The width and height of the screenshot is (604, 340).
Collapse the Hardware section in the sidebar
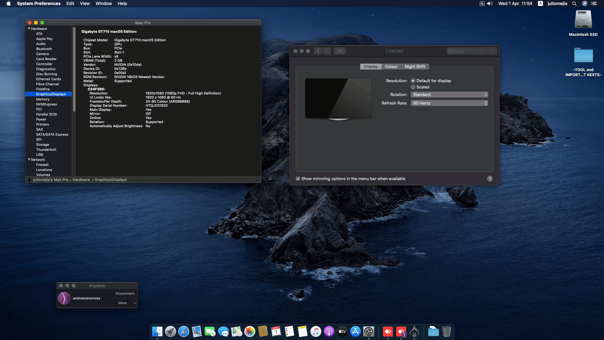pyautogui.click(x=29, y=29)
